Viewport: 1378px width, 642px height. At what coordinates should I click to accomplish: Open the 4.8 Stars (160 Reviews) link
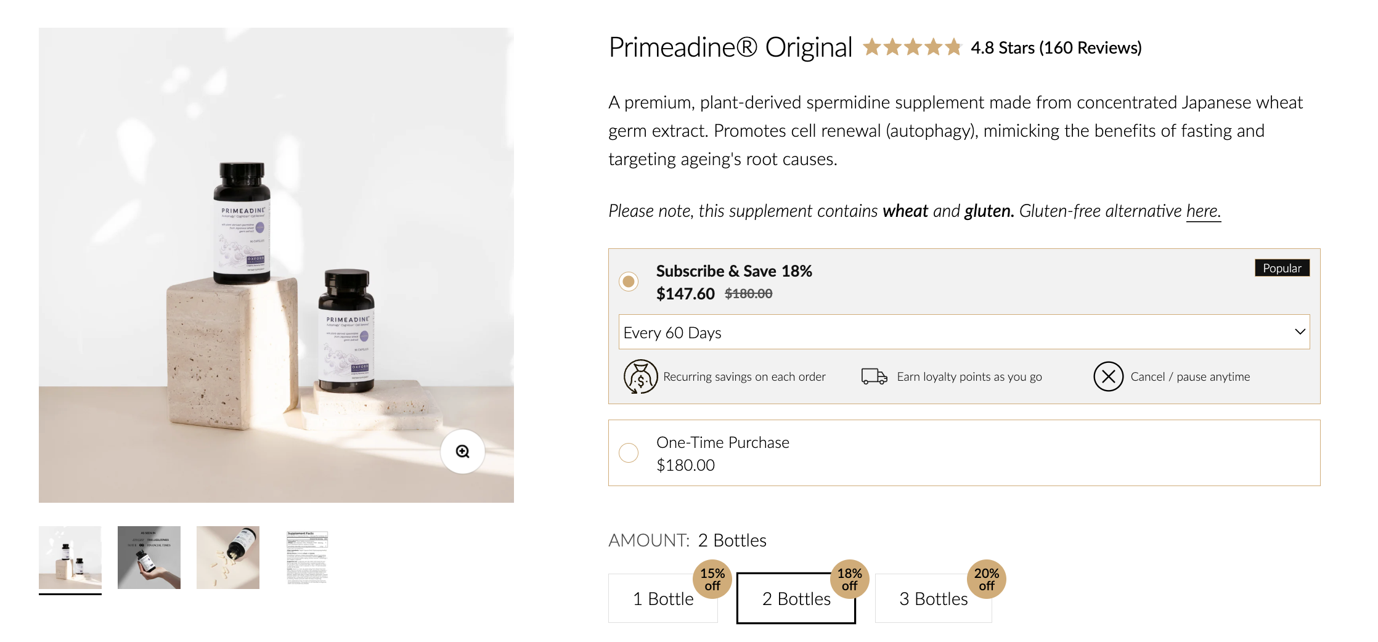pos(1056,48)
